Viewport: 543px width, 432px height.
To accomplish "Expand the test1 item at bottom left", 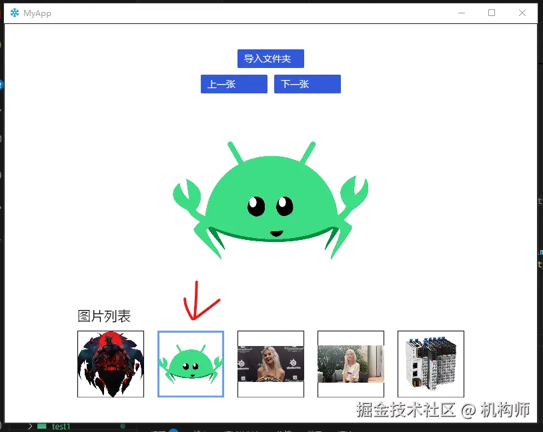I will click(31, 426).
